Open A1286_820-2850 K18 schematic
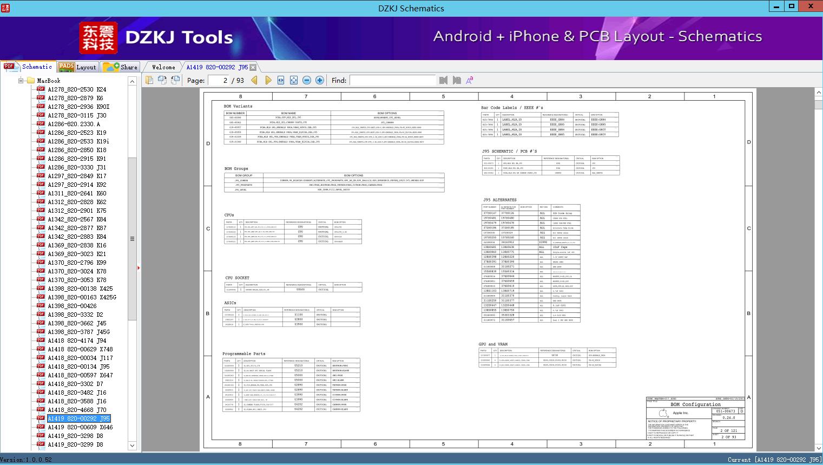Image resolution: width=823 pixels, height=465 pixels. (x=77, y=150)
